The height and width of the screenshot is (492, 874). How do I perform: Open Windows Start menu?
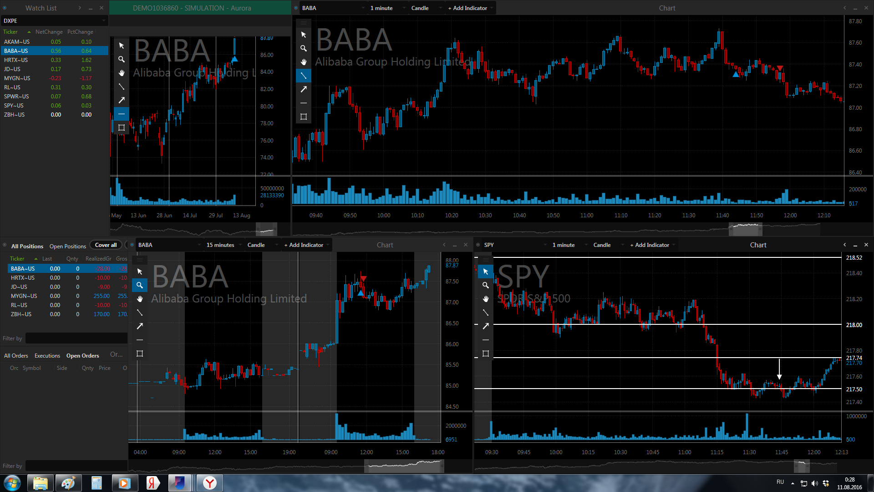(12, 483)
